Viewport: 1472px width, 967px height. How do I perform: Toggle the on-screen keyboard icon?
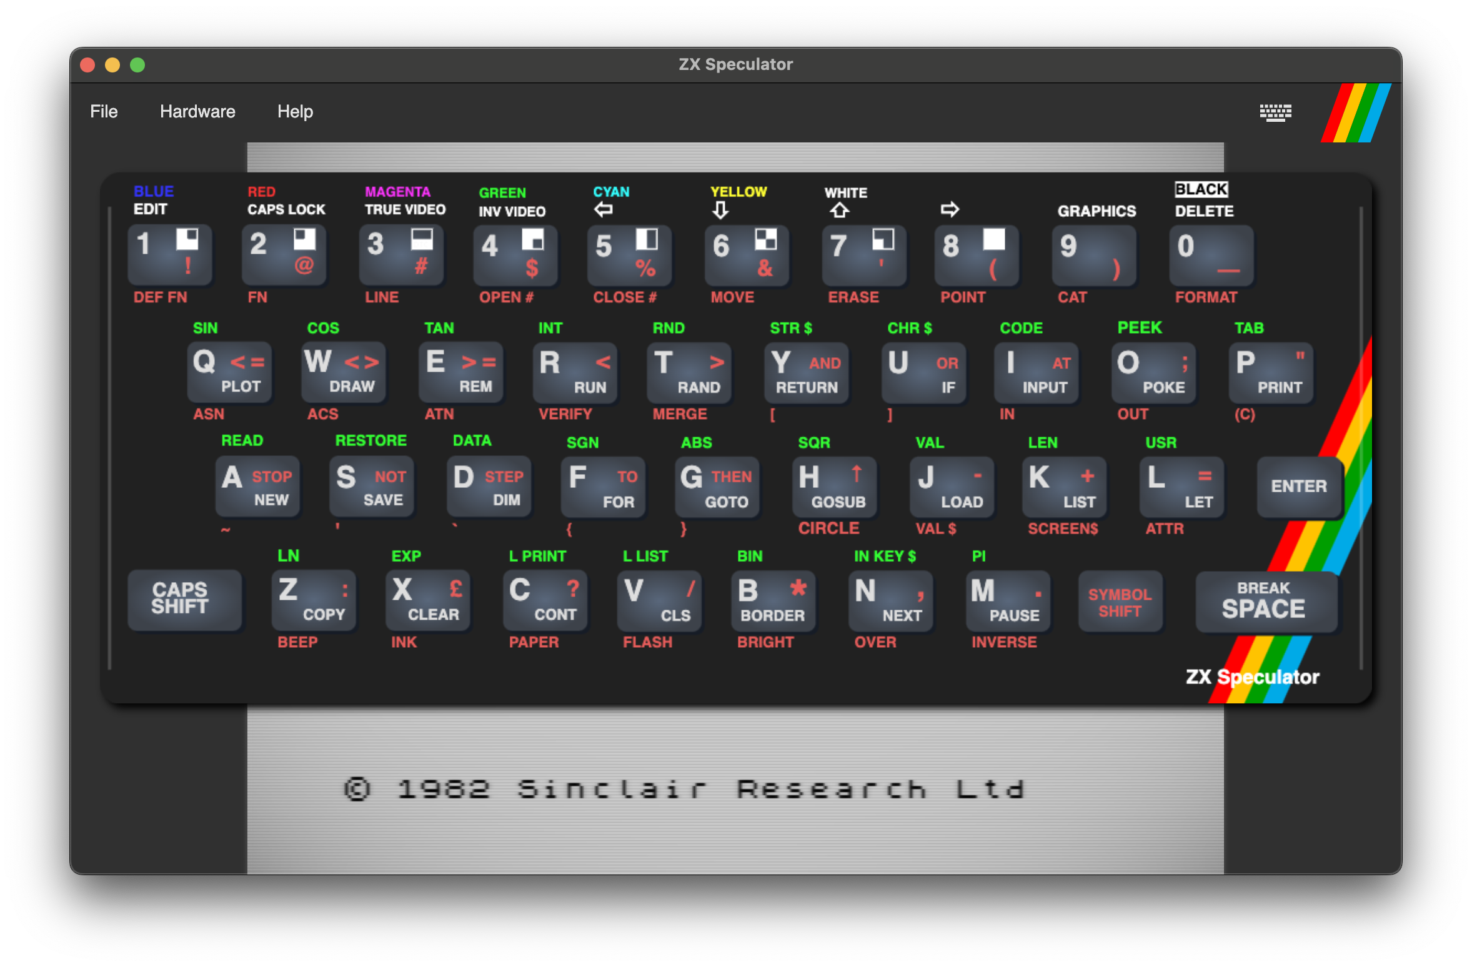pyautogui.click(x=1275, y=112)
